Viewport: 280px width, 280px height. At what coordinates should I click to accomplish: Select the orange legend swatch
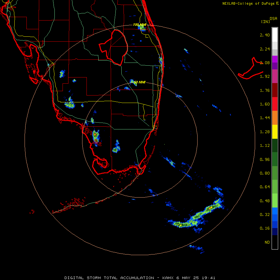pyautogui.click(x=275, y=118)
